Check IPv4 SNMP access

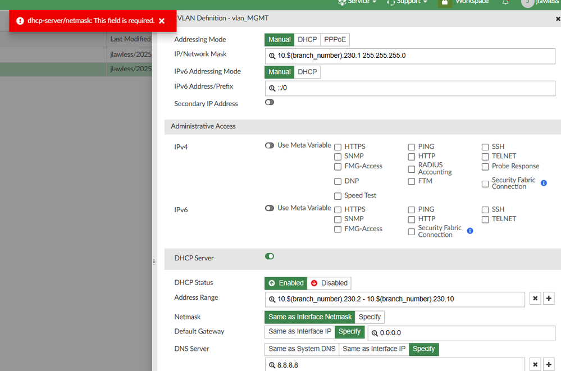[x=337, y=157]
